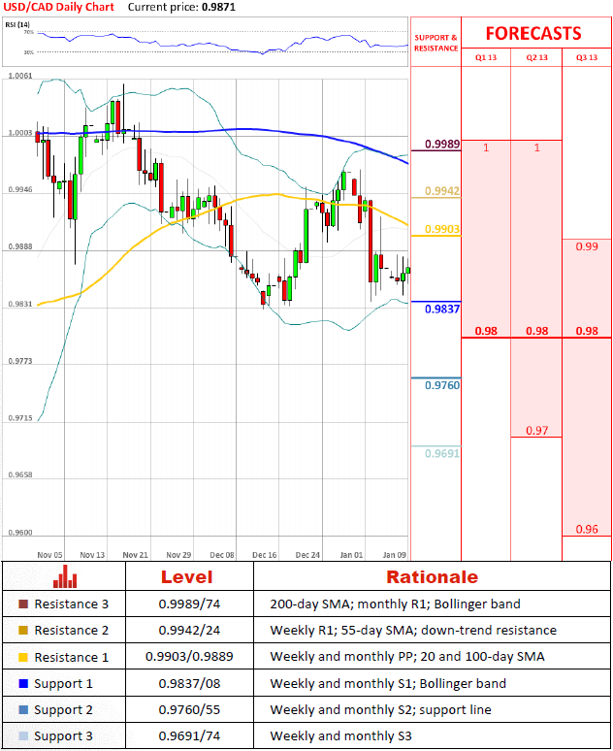The width and height of the screenshot is (613, 751).
Task: Click the Support 3 light blue color swatch
Action: tap(23, 736)
